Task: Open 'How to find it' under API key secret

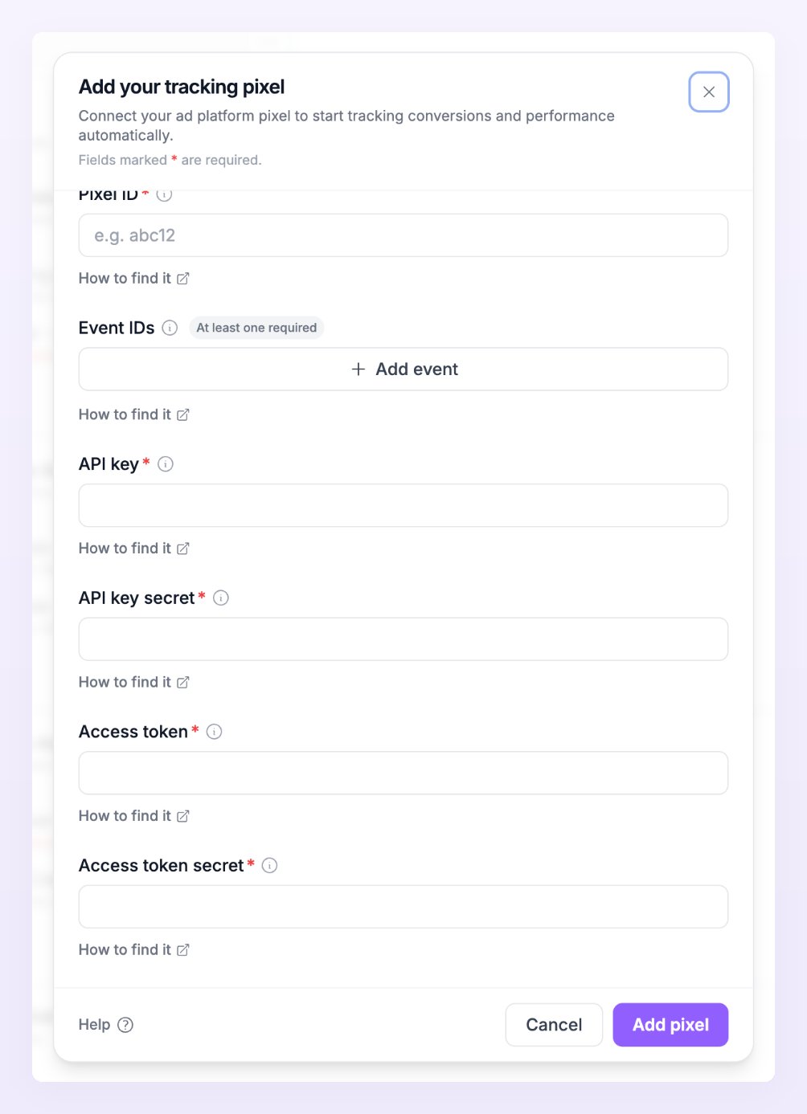Action: pos(134,682)
